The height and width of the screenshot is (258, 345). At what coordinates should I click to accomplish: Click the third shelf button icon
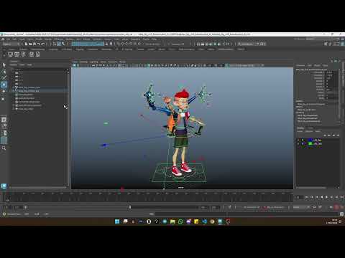click(24, 54)
